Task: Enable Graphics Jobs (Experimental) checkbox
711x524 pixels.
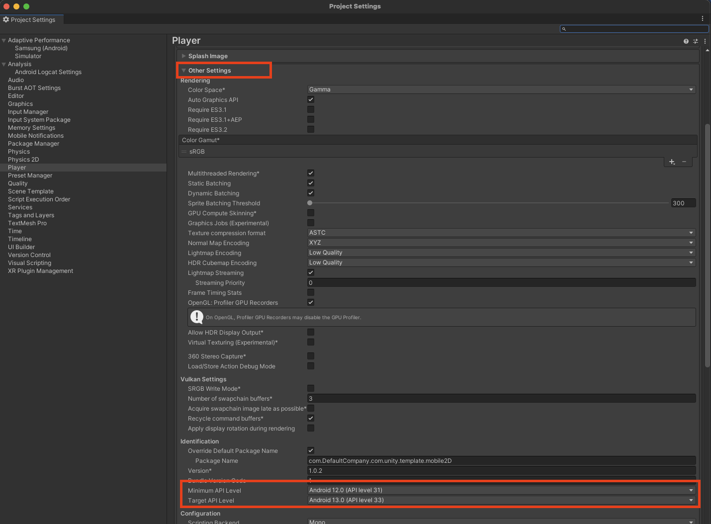Action: pos(311,223)
